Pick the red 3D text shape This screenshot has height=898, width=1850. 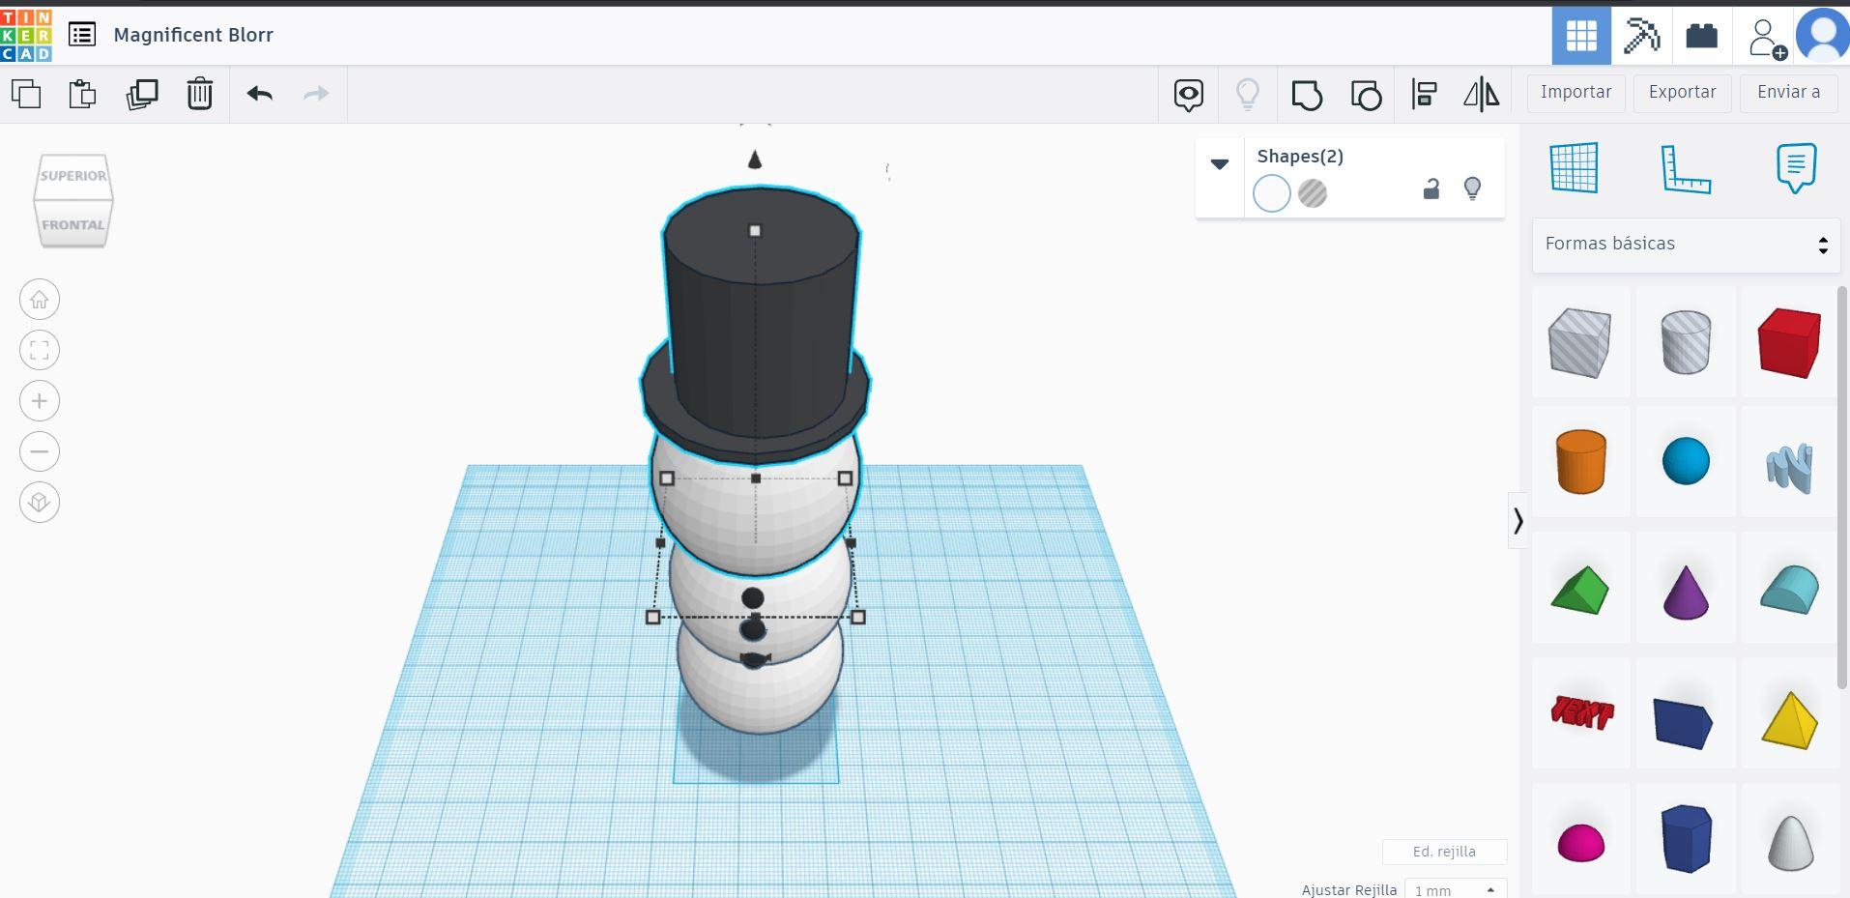pos(1581,712)
